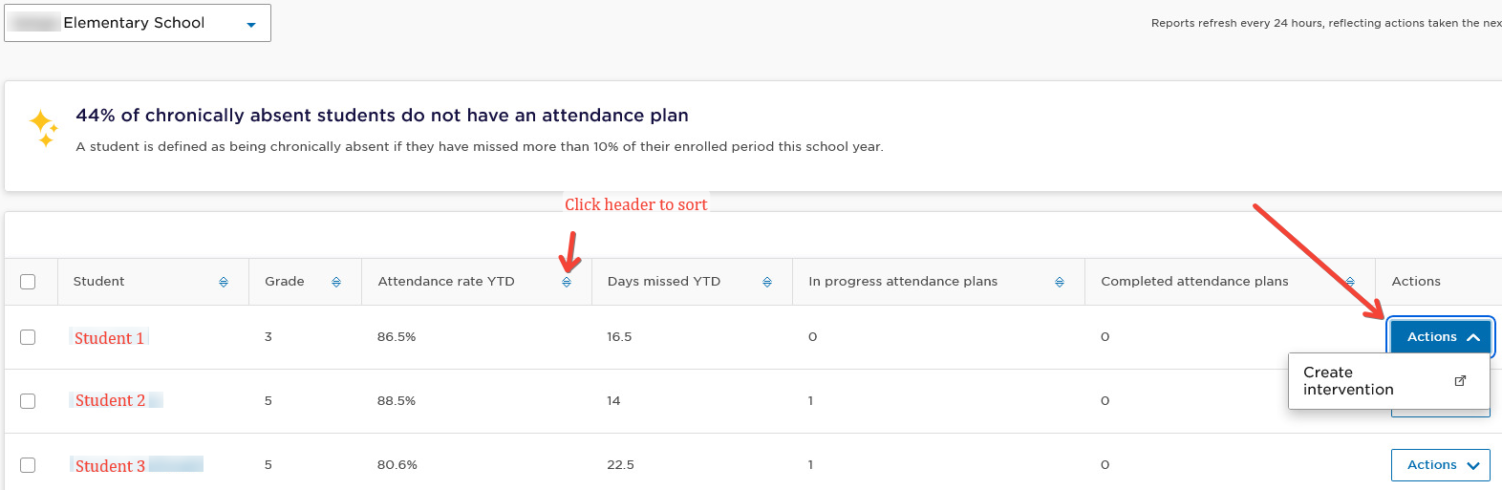Collapse the open Actions menu for Student 1

[1440, 337]
